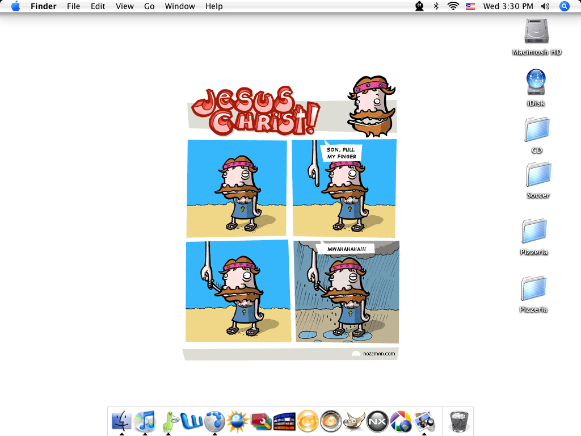Viewport: 581px width, 436px height.
Task: Open the Apple menu
Action: [15, 6]
